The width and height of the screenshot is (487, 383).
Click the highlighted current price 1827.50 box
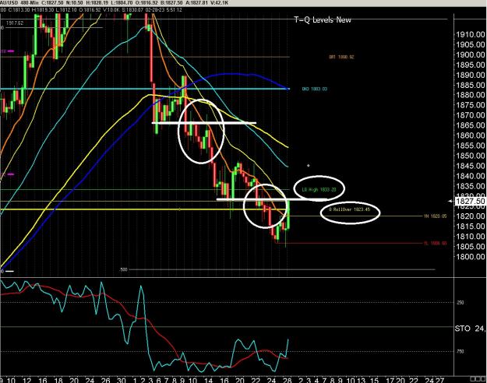tap(470, 201)
